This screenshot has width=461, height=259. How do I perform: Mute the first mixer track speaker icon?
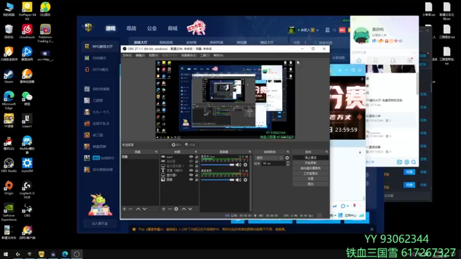(x=239, y=165)
